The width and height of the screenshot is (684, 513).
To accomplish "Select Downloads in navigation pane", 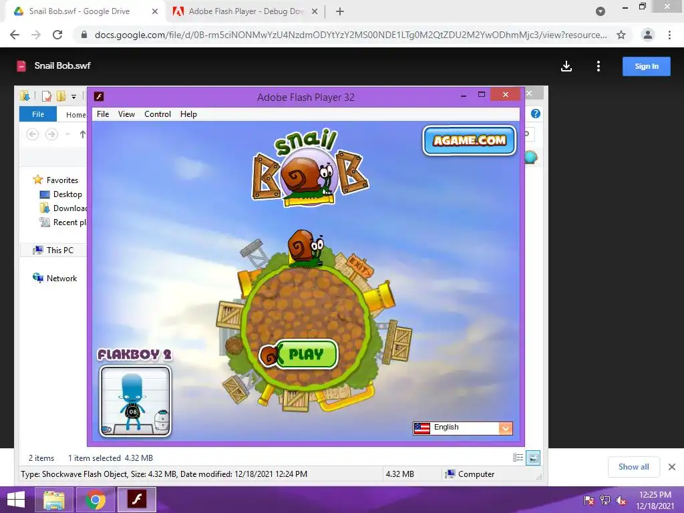I will tap(63, 208).
